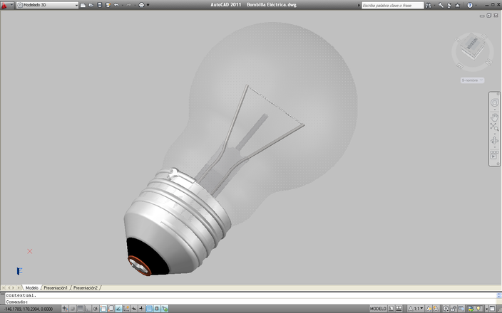This screenshot has width=502, height=313.
Task: Toggle annotation visibility icon in status bar
Action: (429, 309)
